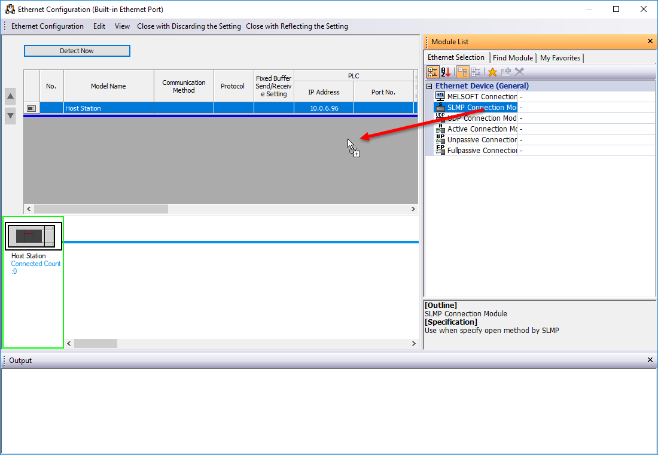Click Close with Reflecting the Setting
The height and width of the screenshot is (455, 658).
point(297,26)
